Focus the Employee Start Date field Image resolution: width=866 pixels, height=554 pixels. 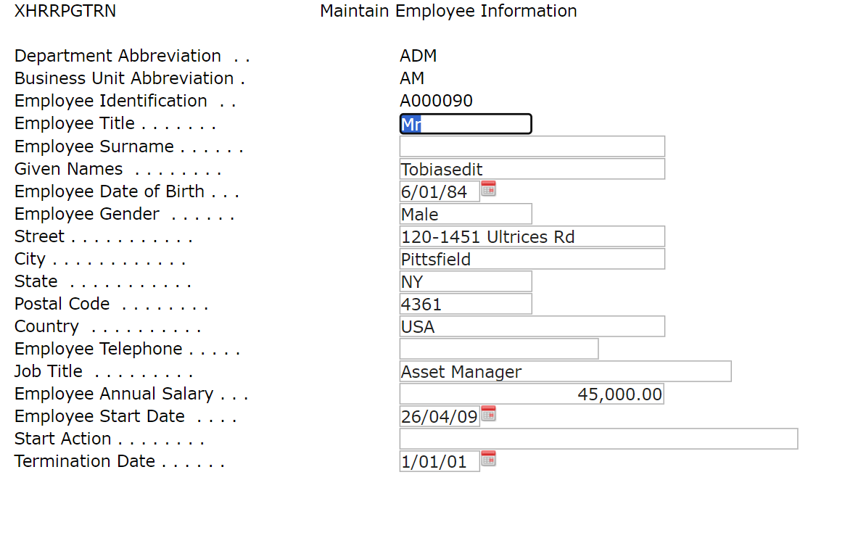point(439,417)
